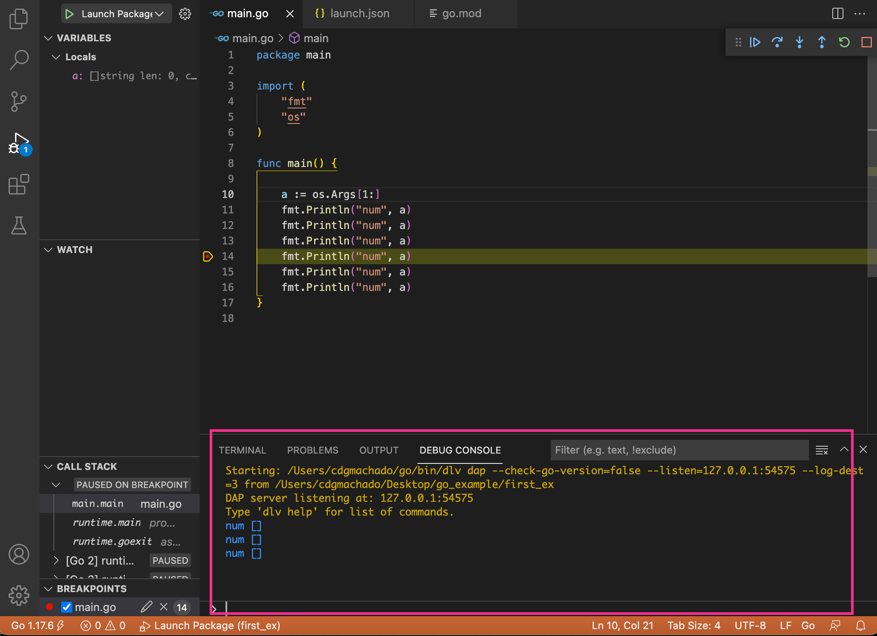Open the Explorer view in activity bar
The image size is (877, 636).
tap(19, 19)
